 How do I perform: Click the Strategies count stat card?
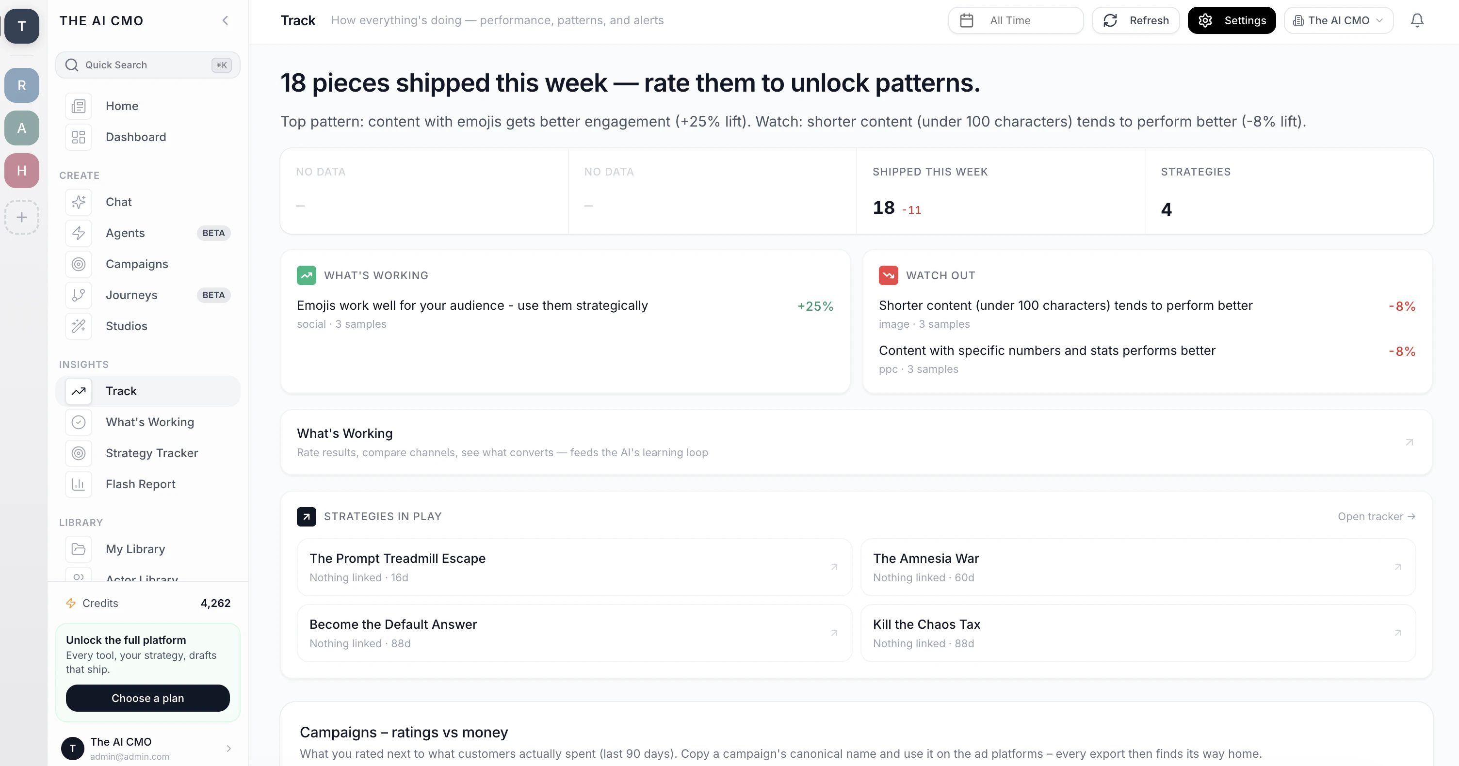tap(1289, 191)
